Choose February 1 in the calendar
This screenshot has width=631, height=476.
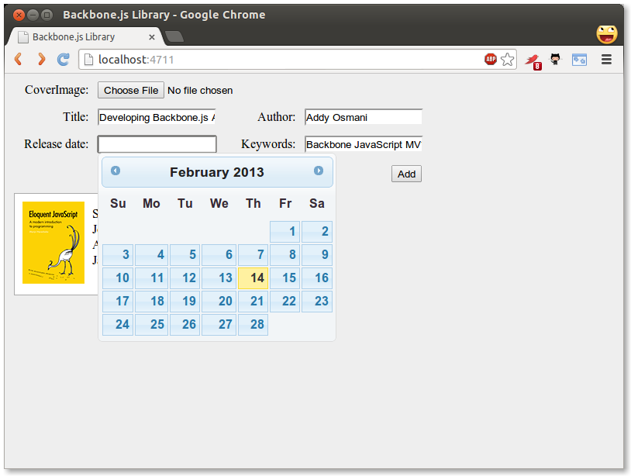click(285, 232)
